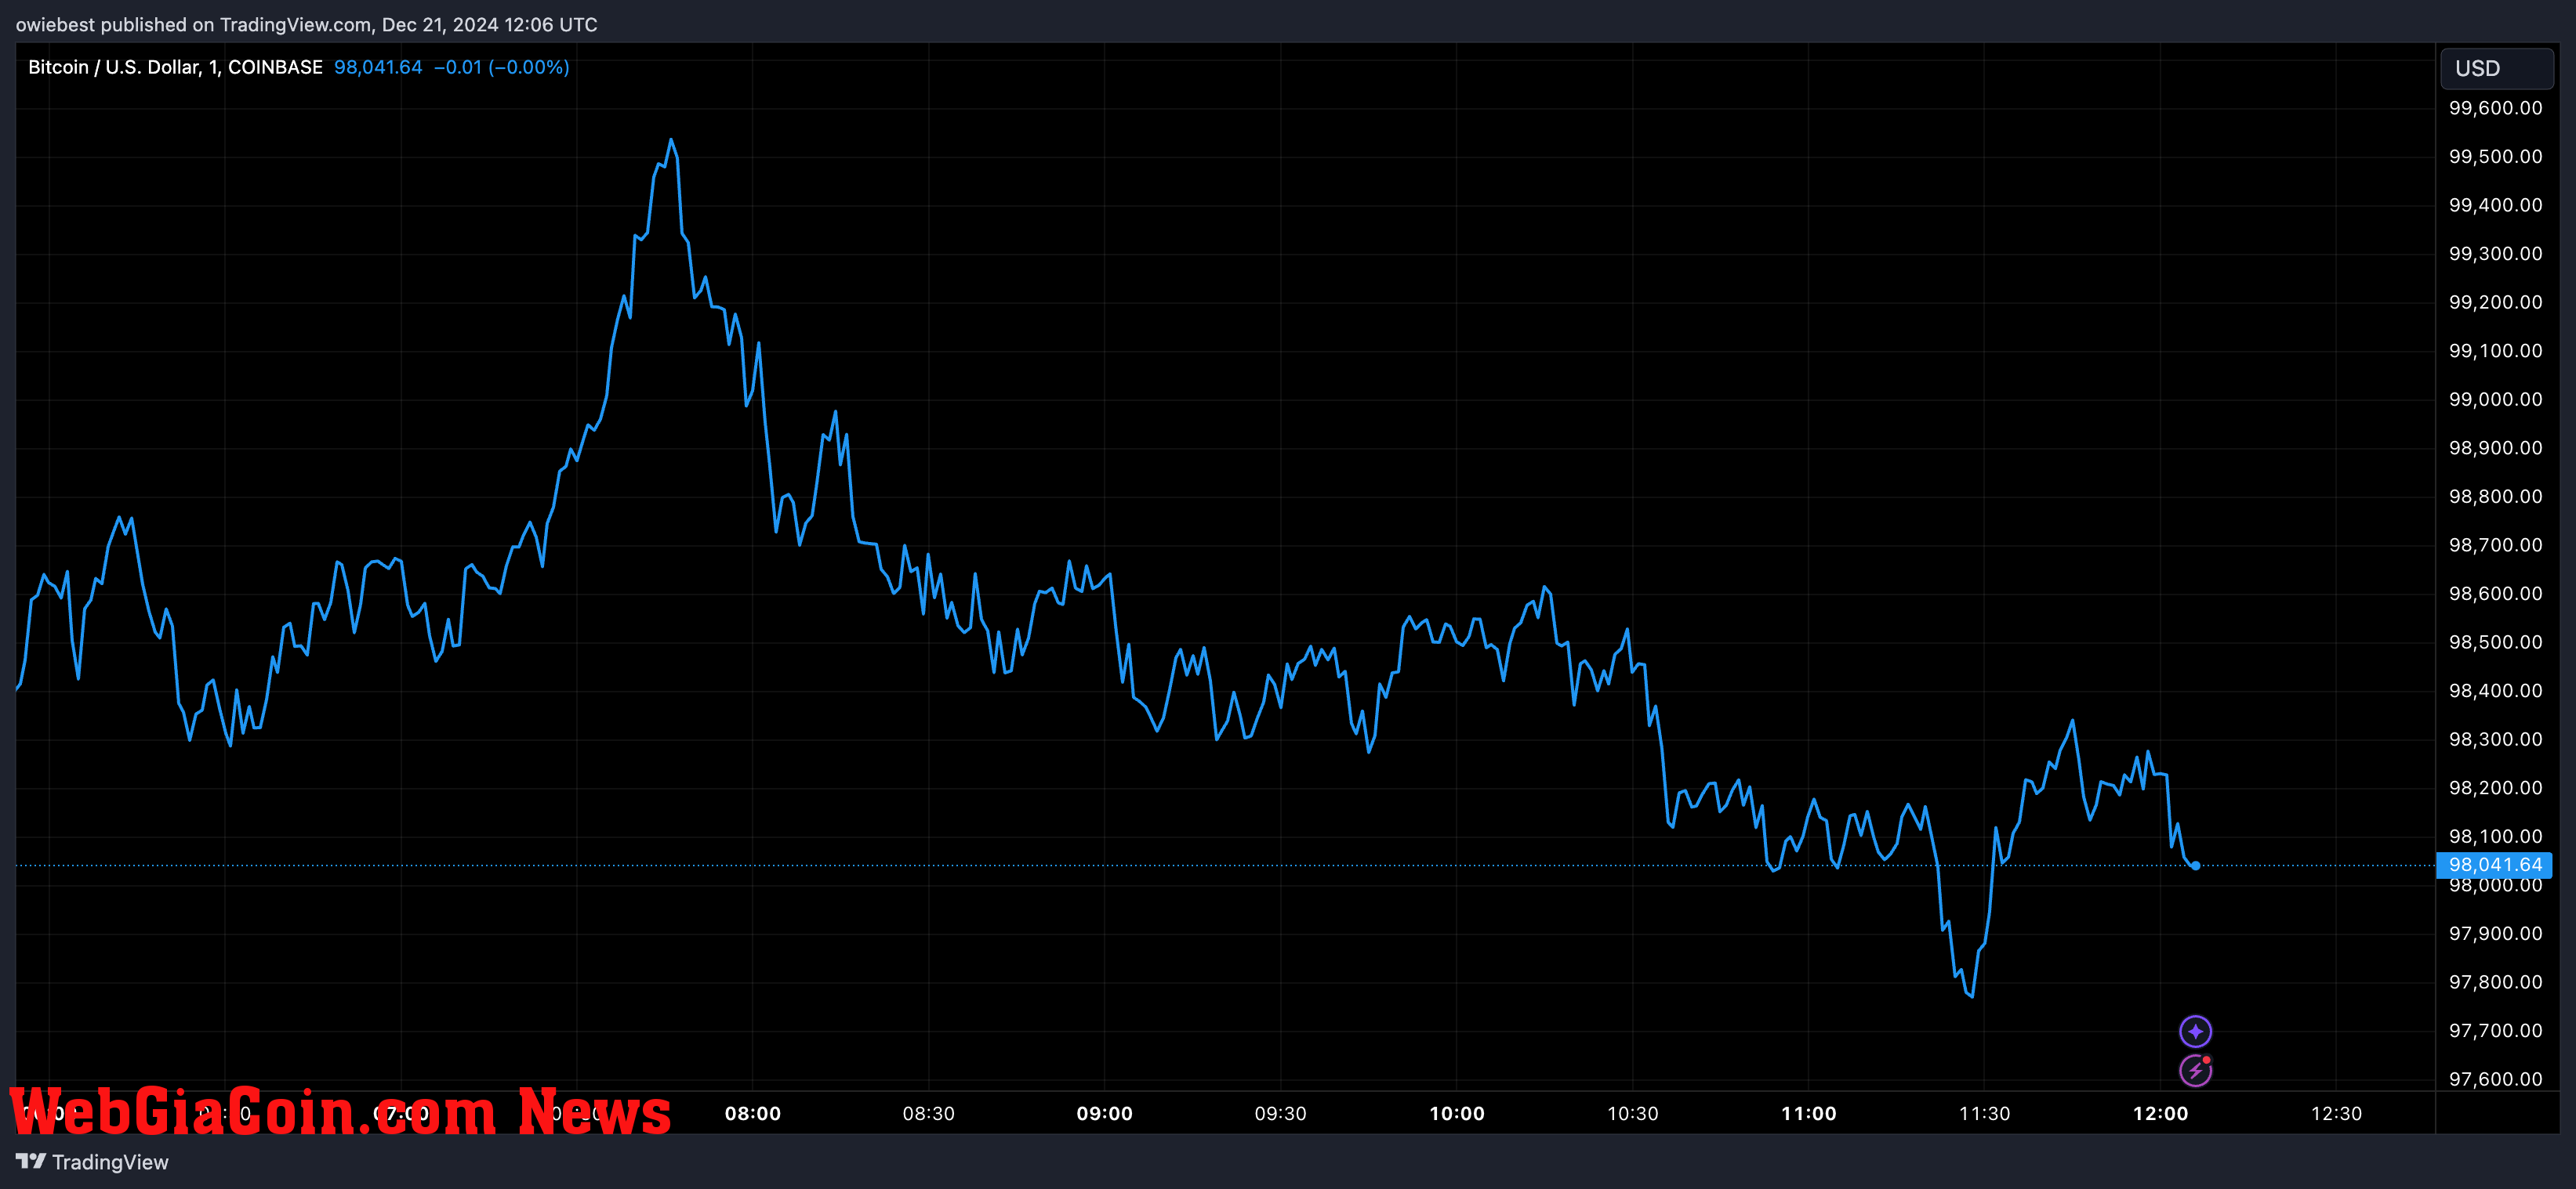The width and height of the screenshot is (2576, 1189).
Task: Click the 11:30 time axis label
Action: point(1984,1113)
